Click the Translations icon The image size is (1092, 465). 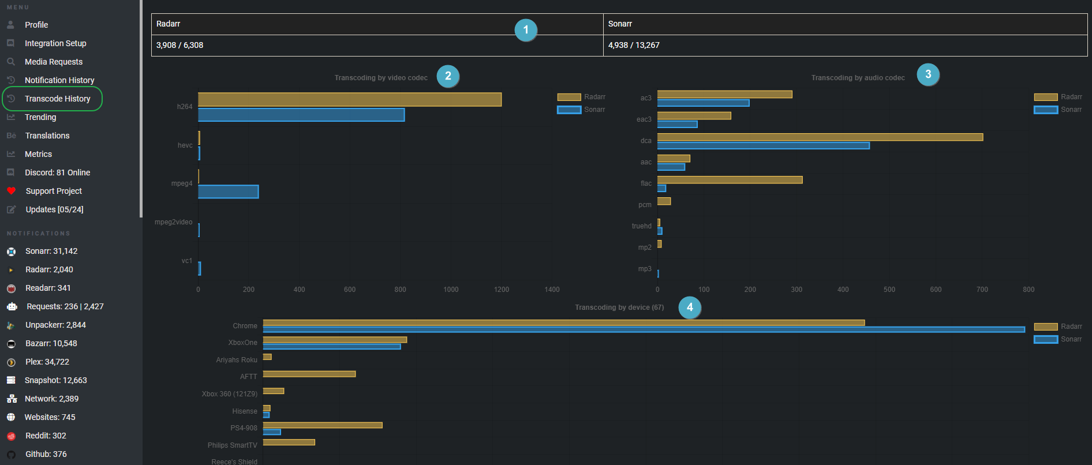[11, 136]
